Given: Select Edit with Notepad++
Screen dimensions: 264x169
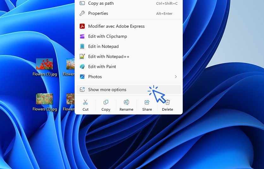Looking at the screenshot, I should tap(108, 57).
